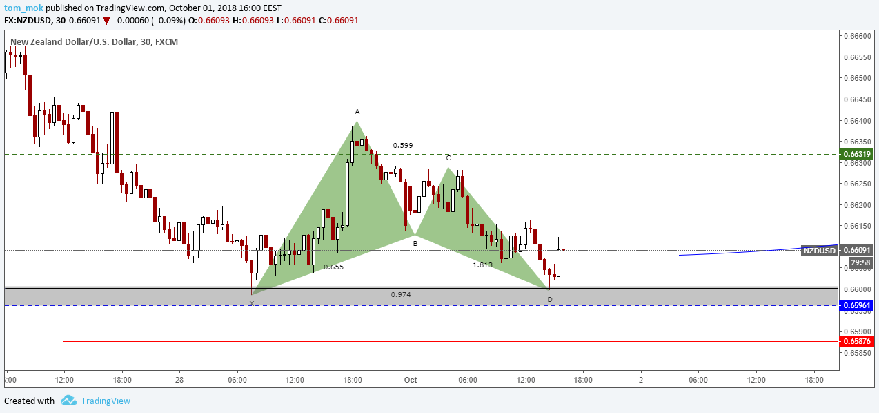Click the 0.599 ratio label
Screen dimensions: 879x413
[403, 146]
